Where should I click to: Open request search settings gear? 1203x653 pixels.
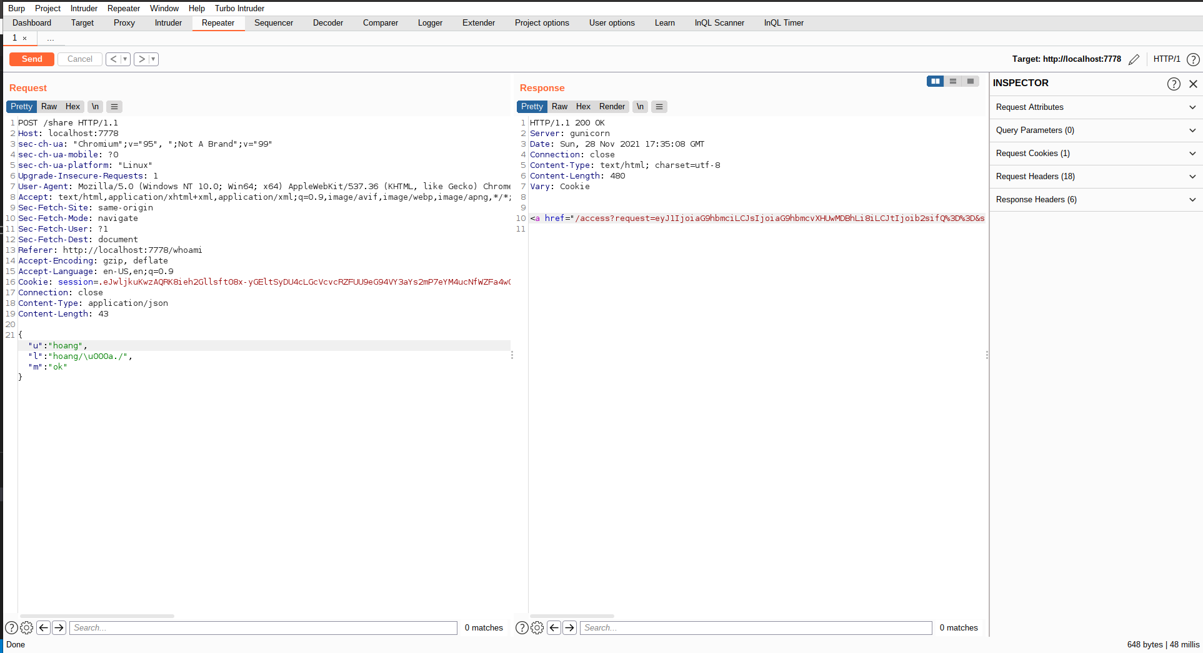tap(26, 628)
